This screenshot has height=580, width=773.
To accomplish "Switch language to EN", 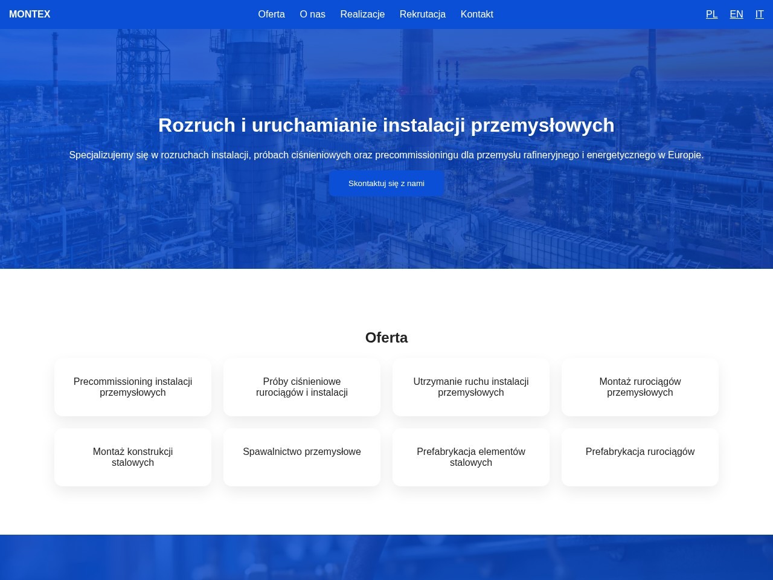I will (x=736, y=14).
